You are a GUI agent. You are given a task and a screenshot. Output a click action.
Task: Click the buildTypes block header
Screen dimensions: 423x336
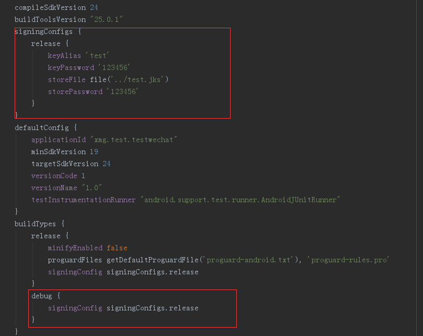(x=40, y=224)
